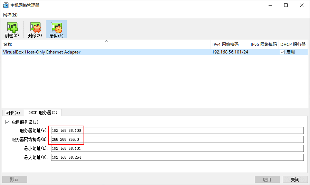Toggle the 启用服务器(E) checkbox
310x185 pixels.
point(8,122)
